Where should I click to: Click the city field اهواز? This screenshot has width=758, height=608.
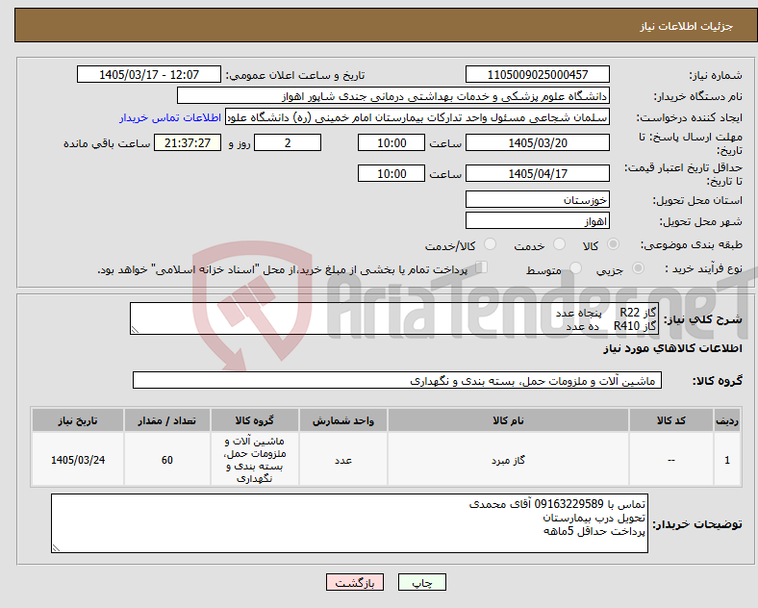coord(537,220)
